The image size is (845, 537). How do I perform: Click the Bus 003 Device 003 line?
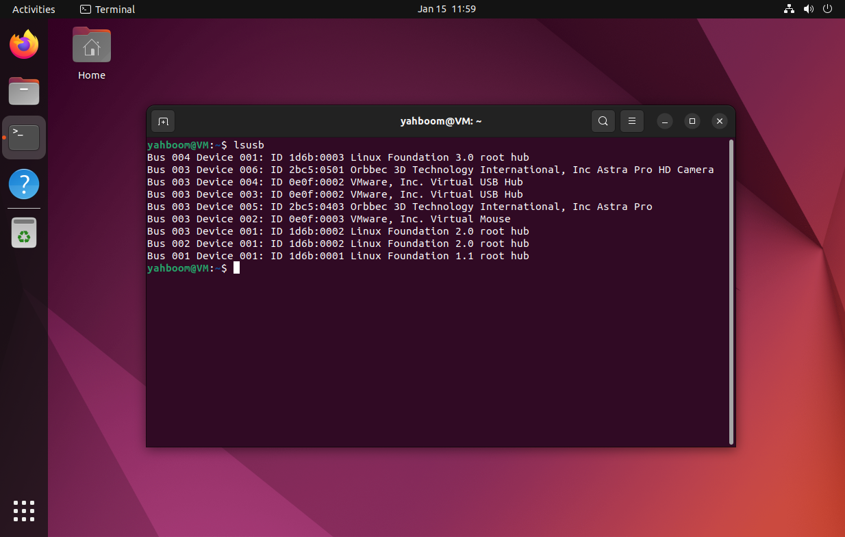point(335,194)
